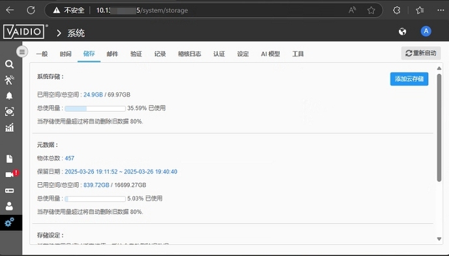449x256 pixels.
Task: Switch to the 时间 tab
Action: point(66,54)
